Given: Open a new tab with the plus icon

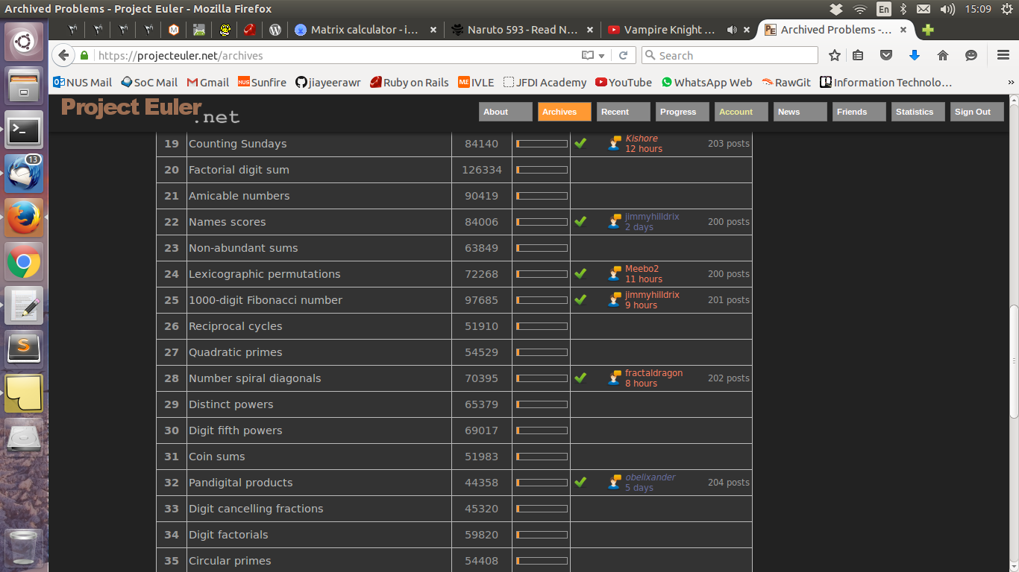Looking at the screenshot, I should click(x=927, y=30).
